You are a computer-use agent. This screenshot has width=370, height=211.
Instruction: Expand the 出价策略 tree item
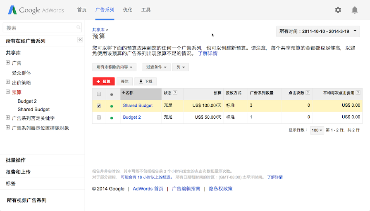(8, 82)
